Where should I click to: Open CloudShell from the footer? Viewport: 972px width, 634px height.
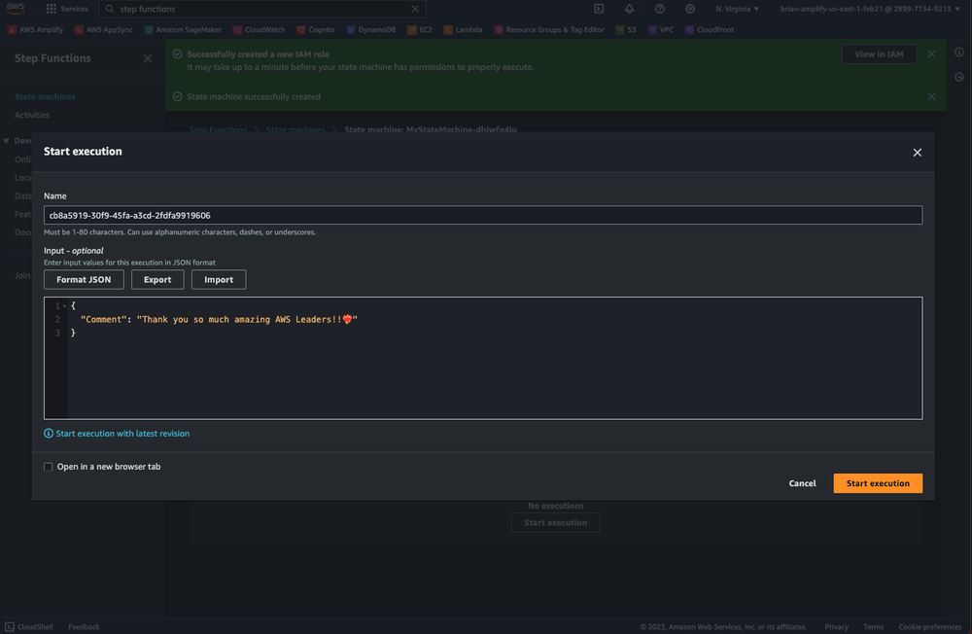[29, 626]
